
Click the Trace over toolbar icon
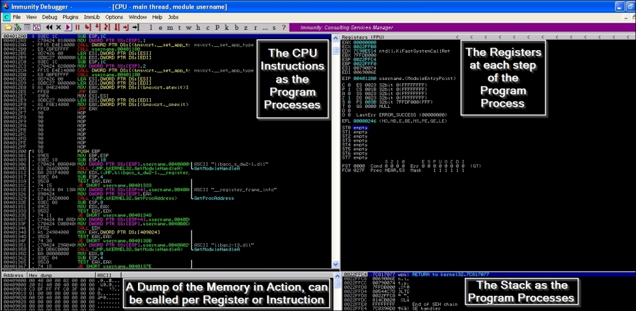(x=117, y=27)
